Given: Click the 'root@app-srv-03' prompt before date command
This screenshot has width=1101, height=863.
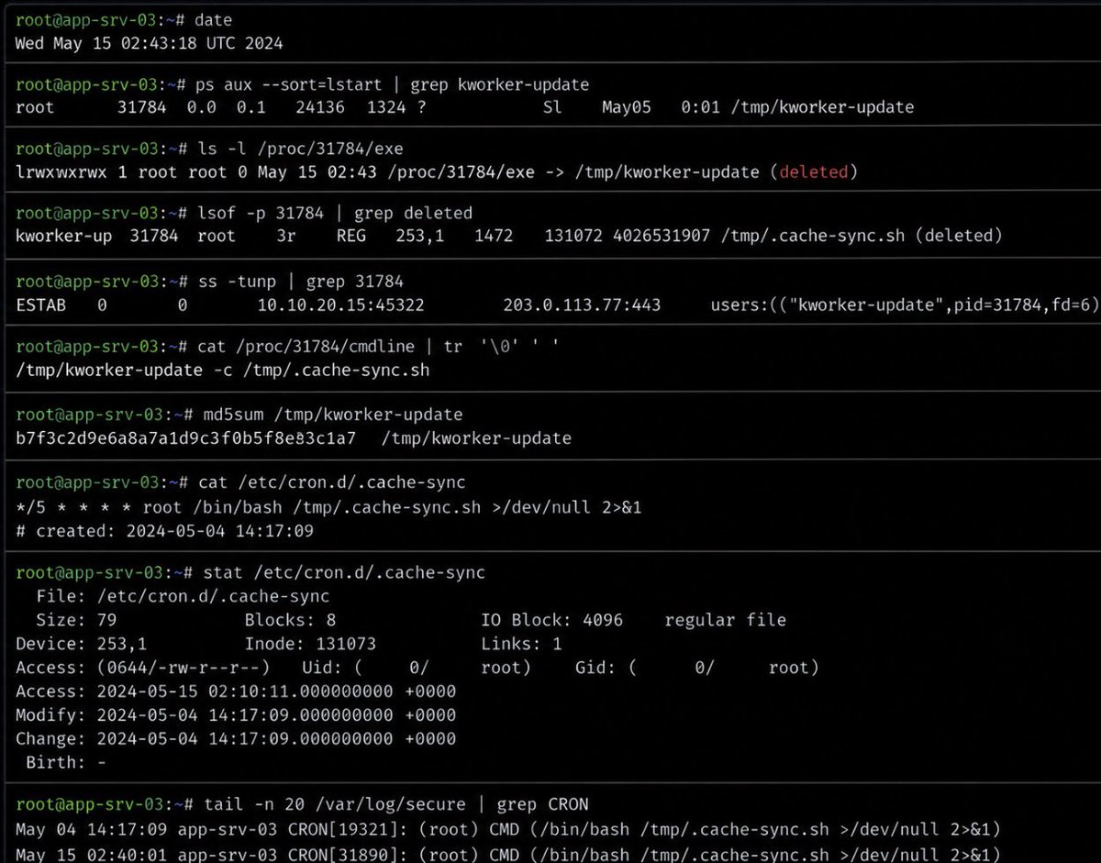Looking at the screenshot, I should [x=88, y=19].
